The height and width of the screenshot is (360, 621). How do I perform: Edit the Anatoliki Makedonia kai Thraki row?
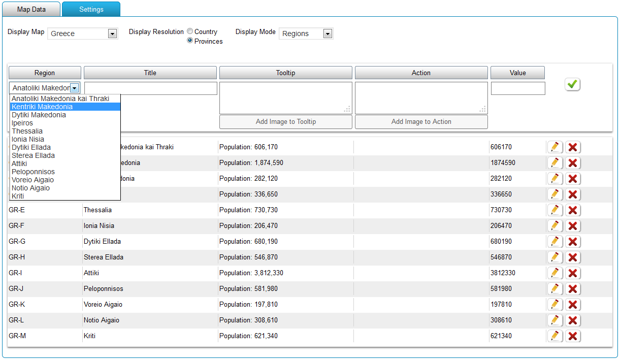coord(554,147)
